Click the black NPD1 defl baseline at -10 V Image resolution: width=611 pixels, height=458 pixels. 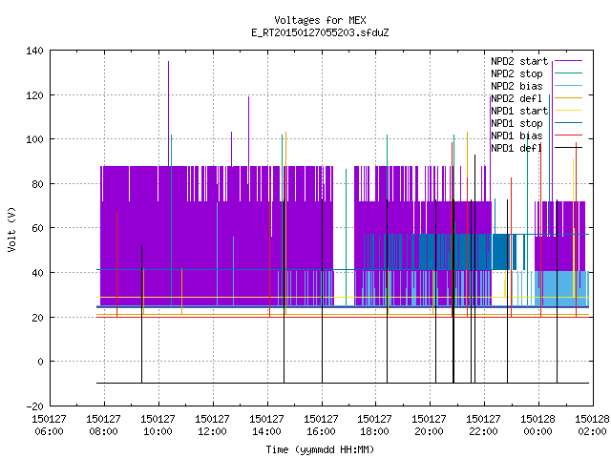pyautogui.click(x=343, y=384)
